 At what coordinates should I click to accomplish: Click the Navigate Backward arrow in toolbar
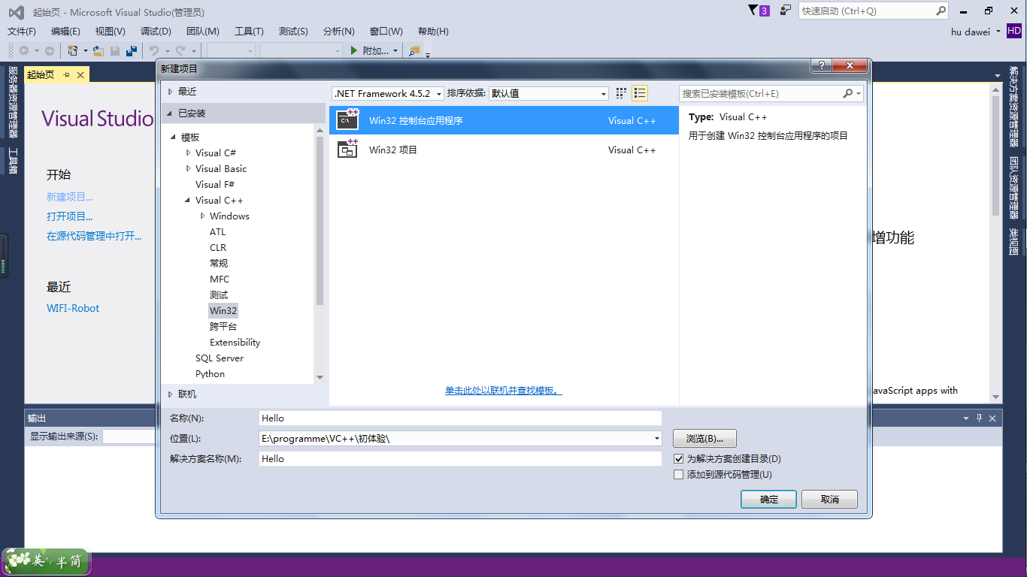point(24,50)
